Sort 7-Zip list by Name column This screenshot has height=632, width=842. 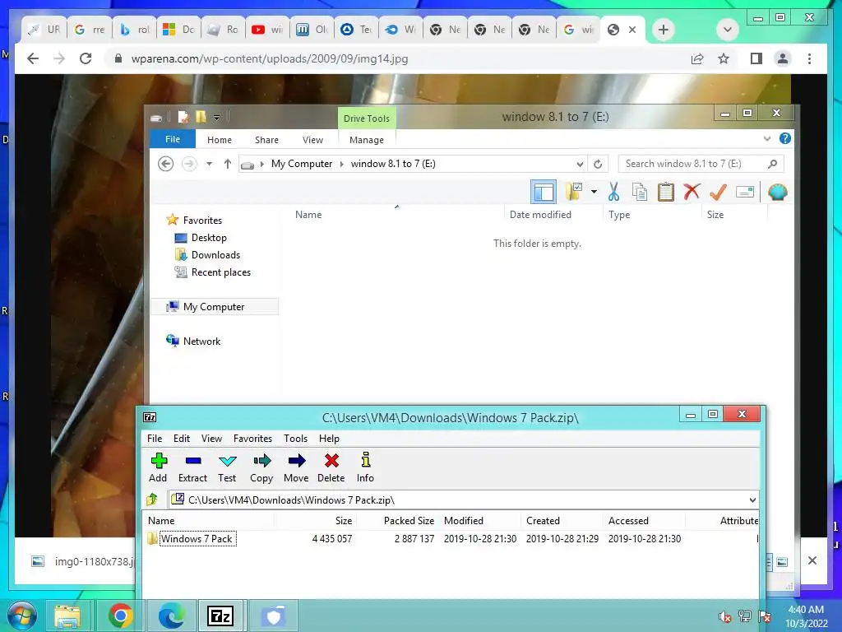pos(210,521)
